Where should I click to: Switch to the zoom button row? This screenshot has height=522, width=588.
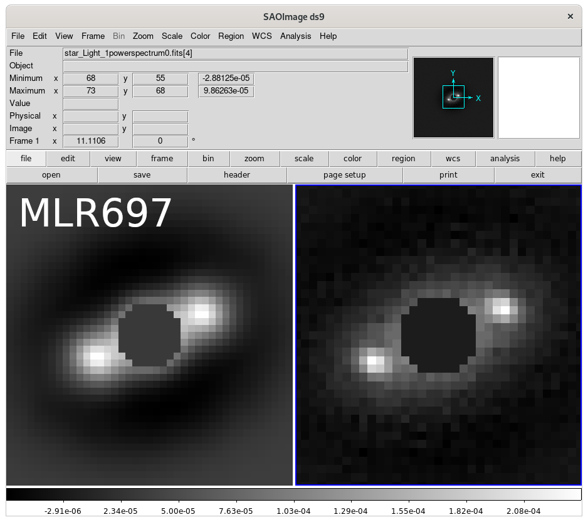[x=255, y=158]
